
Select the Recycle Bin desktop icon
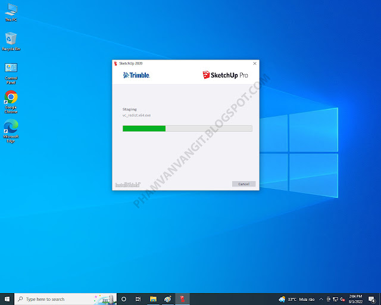(x=11, y=41)
